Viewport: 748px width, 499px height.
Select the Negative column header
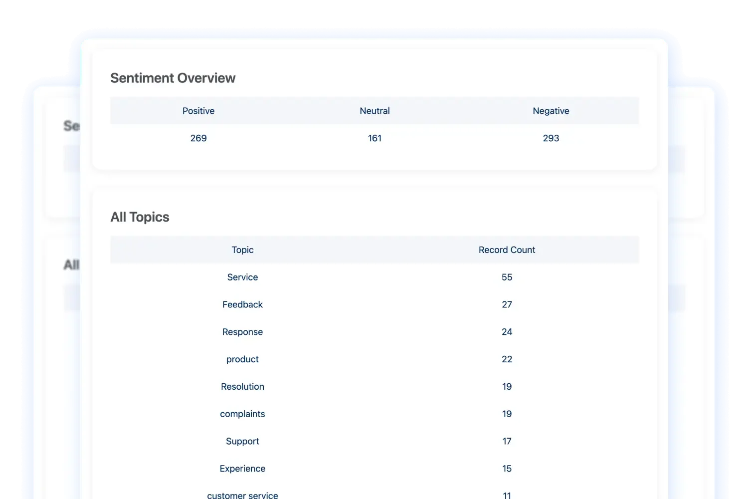coord(551,111)
